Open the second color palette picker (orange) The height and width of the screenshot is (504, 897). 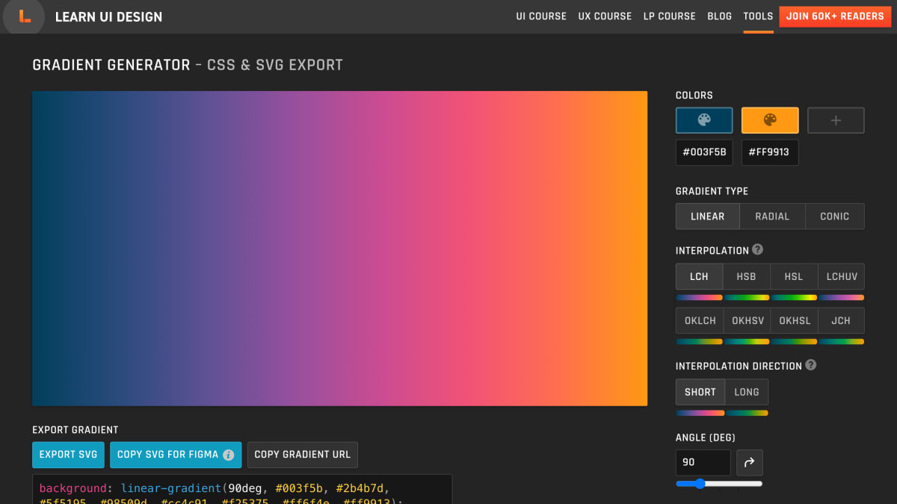coord(770,120)
